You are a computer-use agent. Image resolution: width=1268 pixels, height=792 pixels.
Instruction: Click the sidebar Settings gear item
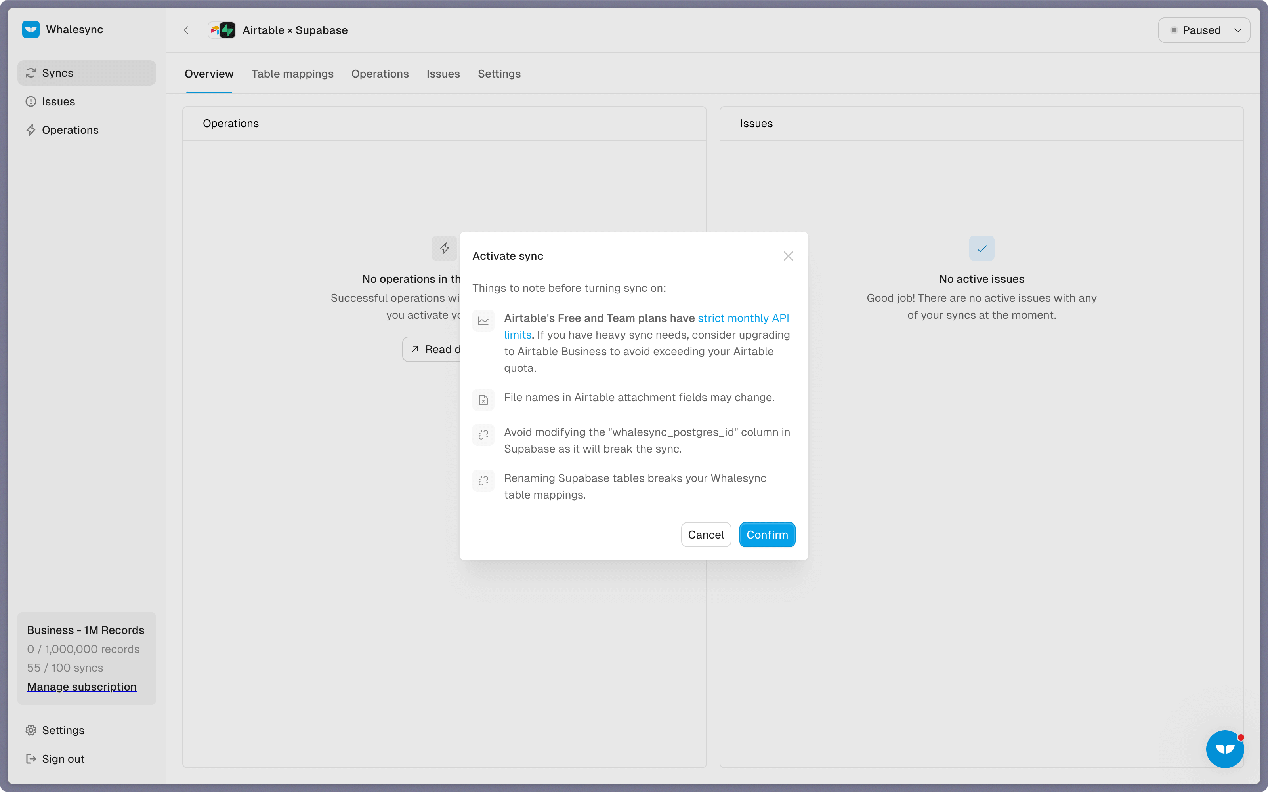[86, 730]
